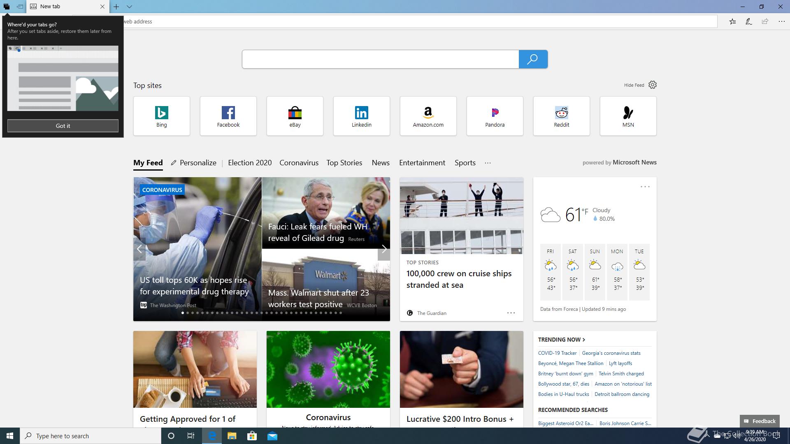Expand more feed categories ellipsis
Screen dimensions: 790x444
488,163
